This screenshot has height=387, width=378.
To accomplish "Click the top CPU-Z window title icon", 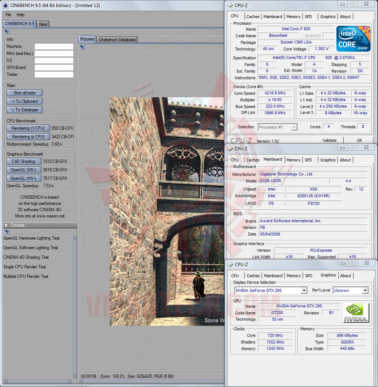I will click(230, 5).
